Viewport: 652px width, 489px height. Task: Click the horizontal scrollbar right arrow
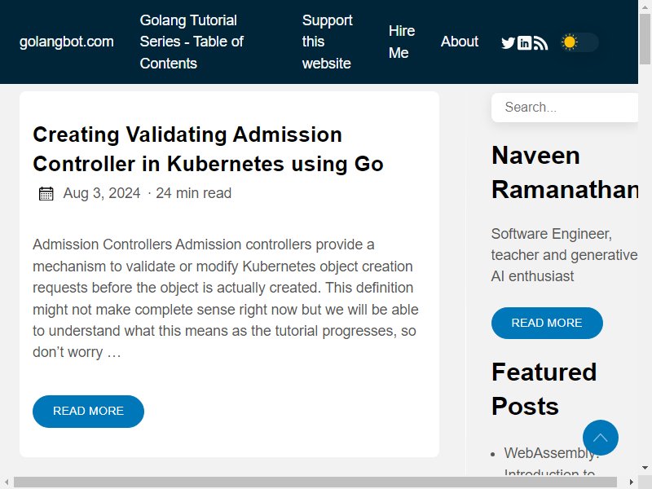(x=631, y=482)
